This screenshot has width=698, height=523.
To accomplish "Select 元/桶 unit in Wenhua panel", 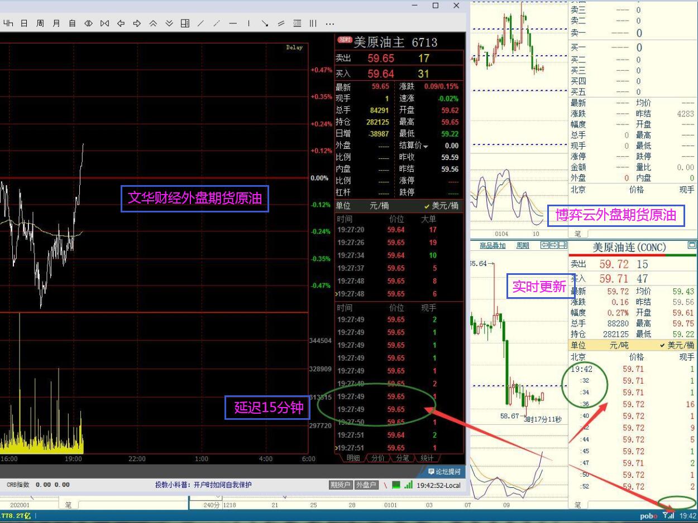I will pos(379,206).
